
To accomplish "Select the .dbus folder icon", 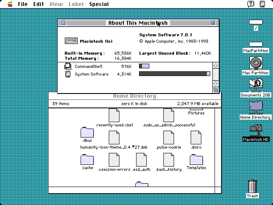I will [87, 132].
